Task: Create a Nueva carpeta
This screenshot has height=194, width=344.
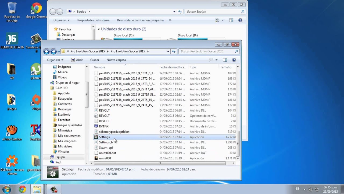Action: [x=116, y=60]
